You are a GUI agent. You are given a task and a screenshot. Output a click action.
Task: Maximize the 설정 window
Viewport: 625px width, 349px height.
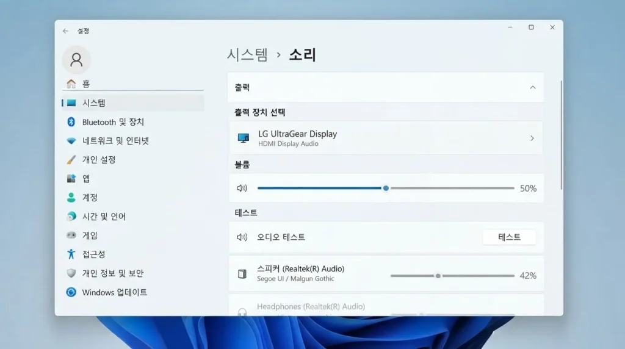pyautogui.click(x=531, y=27)
